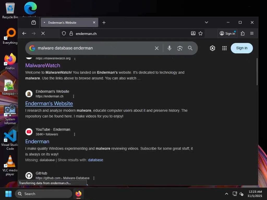Click the blue Google Sign in button
Screen dimensions: 267x200
(x=242, y=48)
